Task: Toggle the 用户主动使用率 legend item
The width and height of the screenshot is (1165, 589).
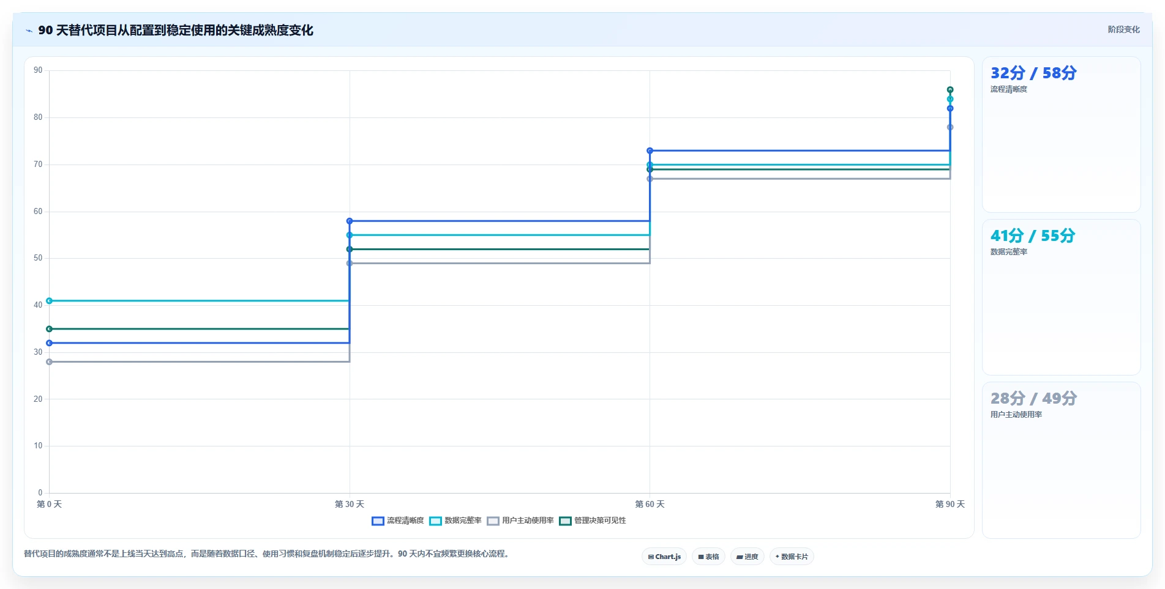Action: pos(520,520)
